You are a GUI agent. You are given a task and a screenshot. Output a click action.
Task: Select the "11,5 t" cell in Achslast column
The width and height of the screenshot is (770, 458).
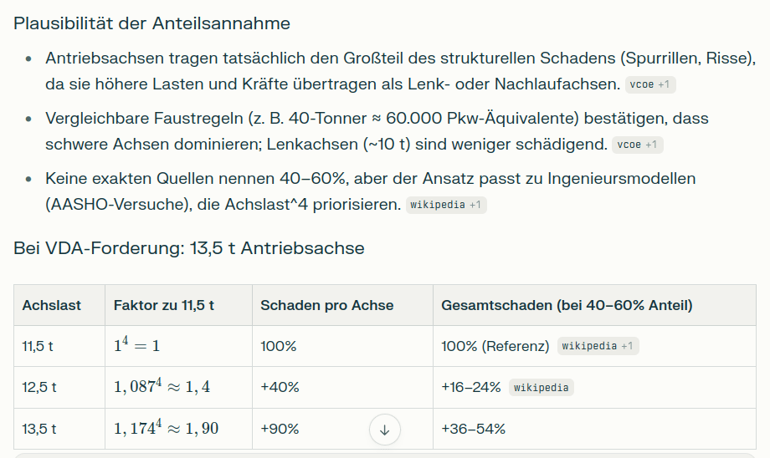[x=39, y=346]
